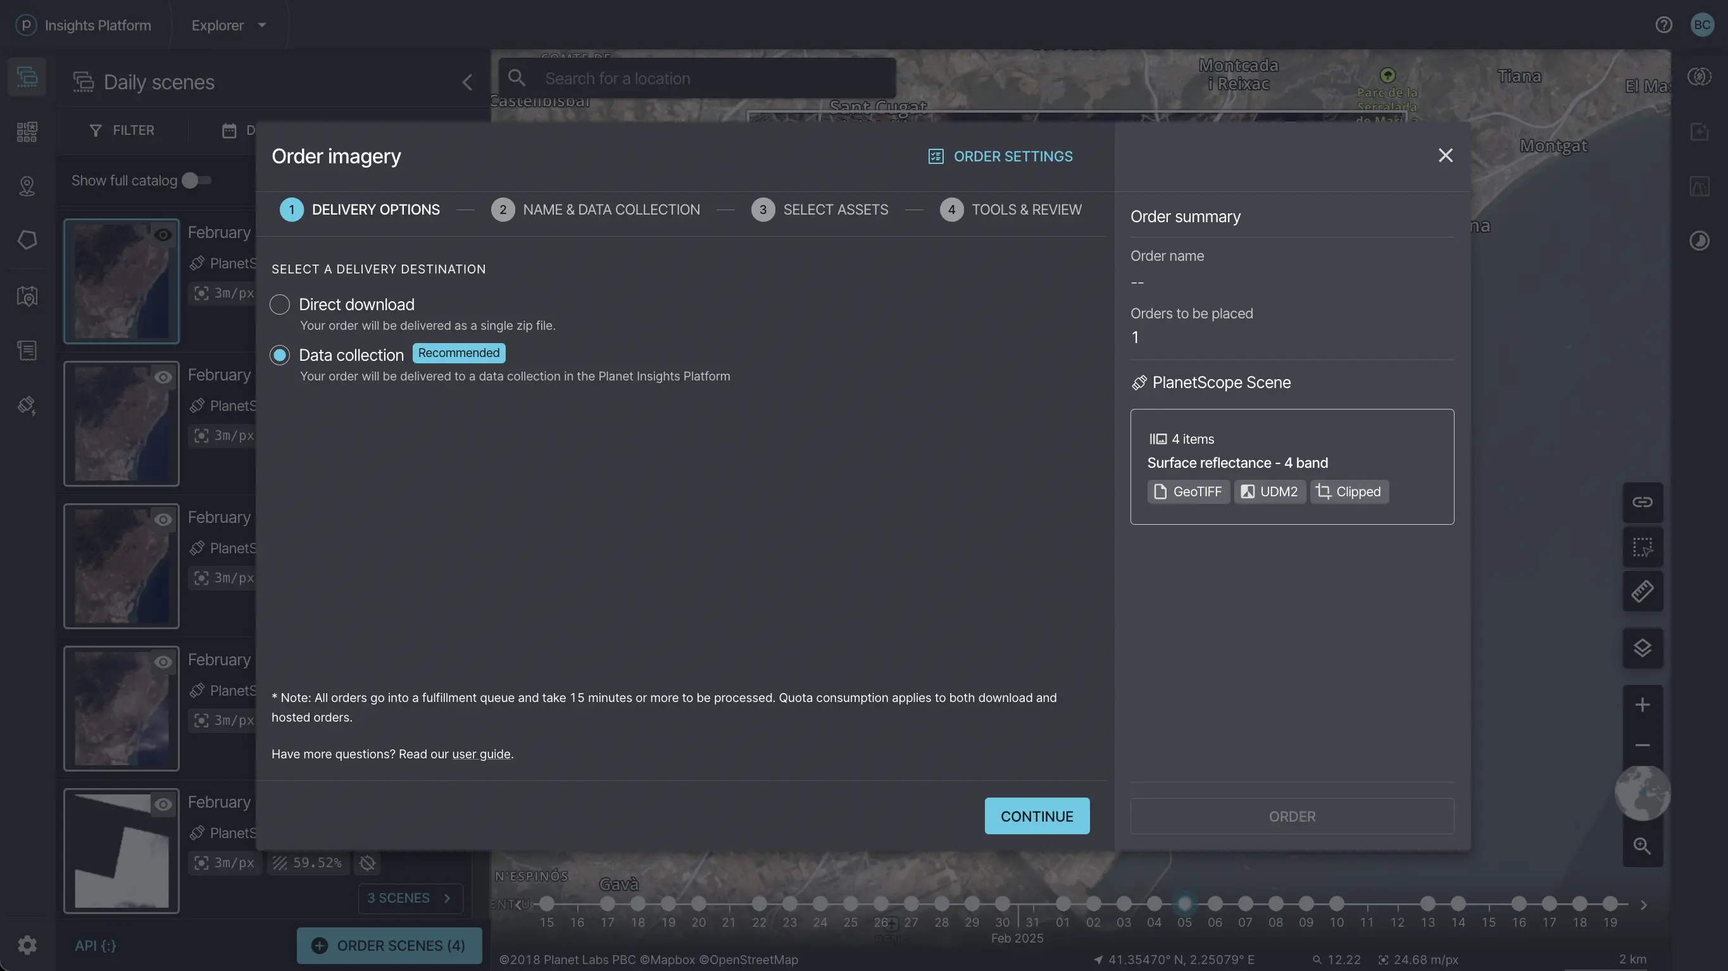Click the right panel add document icon

1699,132
